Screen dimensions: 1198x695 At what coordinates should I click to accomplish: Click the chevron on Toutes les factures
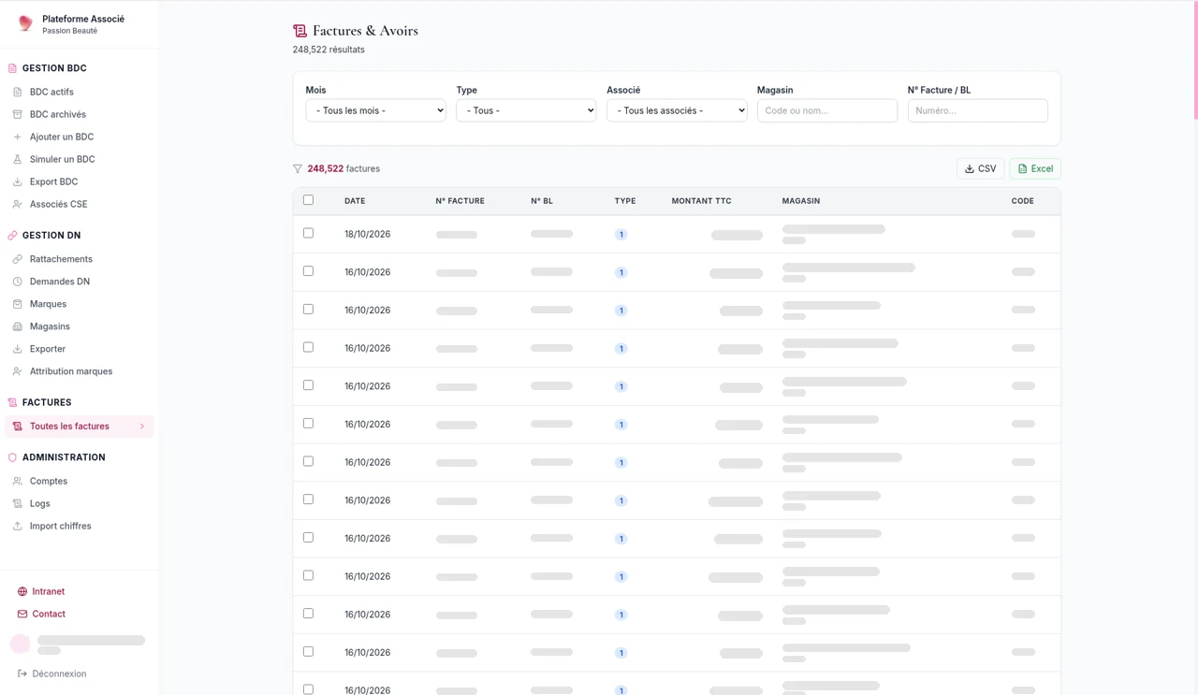[x=142, y=427]
